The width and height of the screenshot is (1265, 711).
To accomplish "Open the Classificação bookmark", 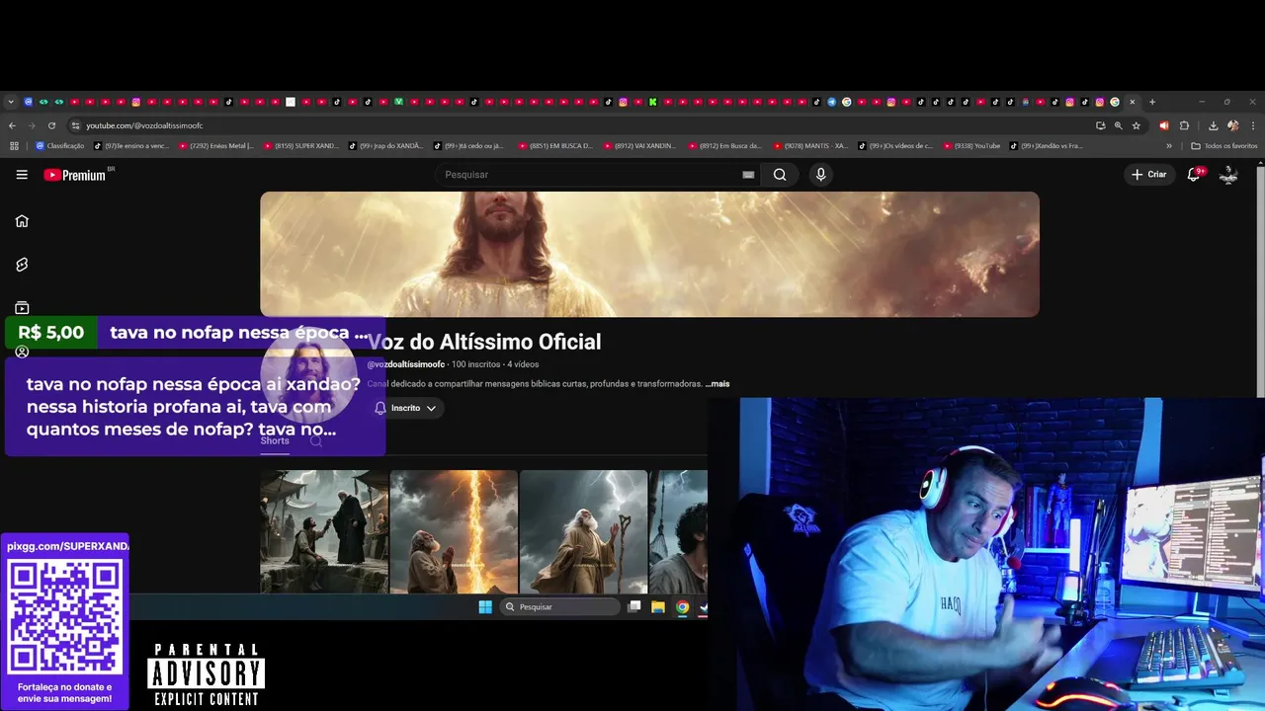I will 59,146.
